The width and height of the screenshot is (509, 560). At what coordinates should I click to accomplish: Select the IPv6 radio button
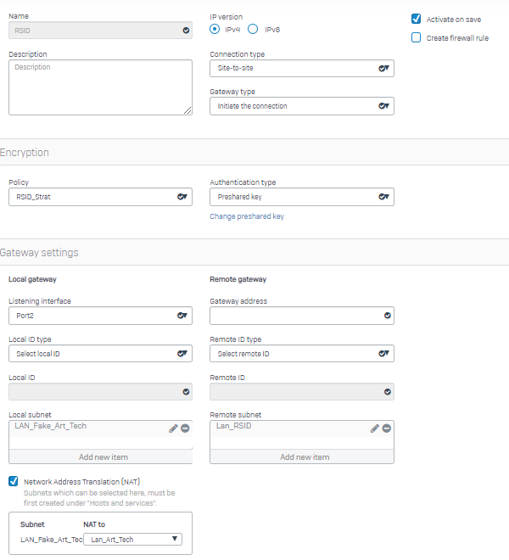tap(253, 29)
